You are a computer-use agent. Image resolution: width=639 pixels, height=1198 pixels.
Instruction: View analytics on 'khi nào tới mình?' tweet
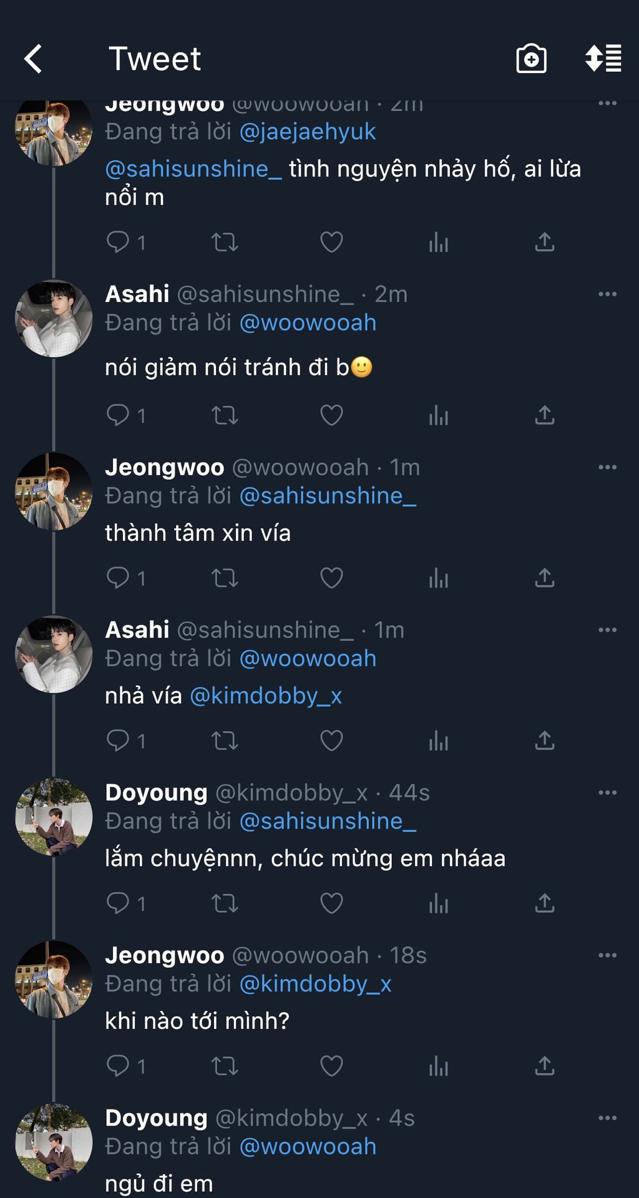pyautogui.click(x=439, y=1066)
